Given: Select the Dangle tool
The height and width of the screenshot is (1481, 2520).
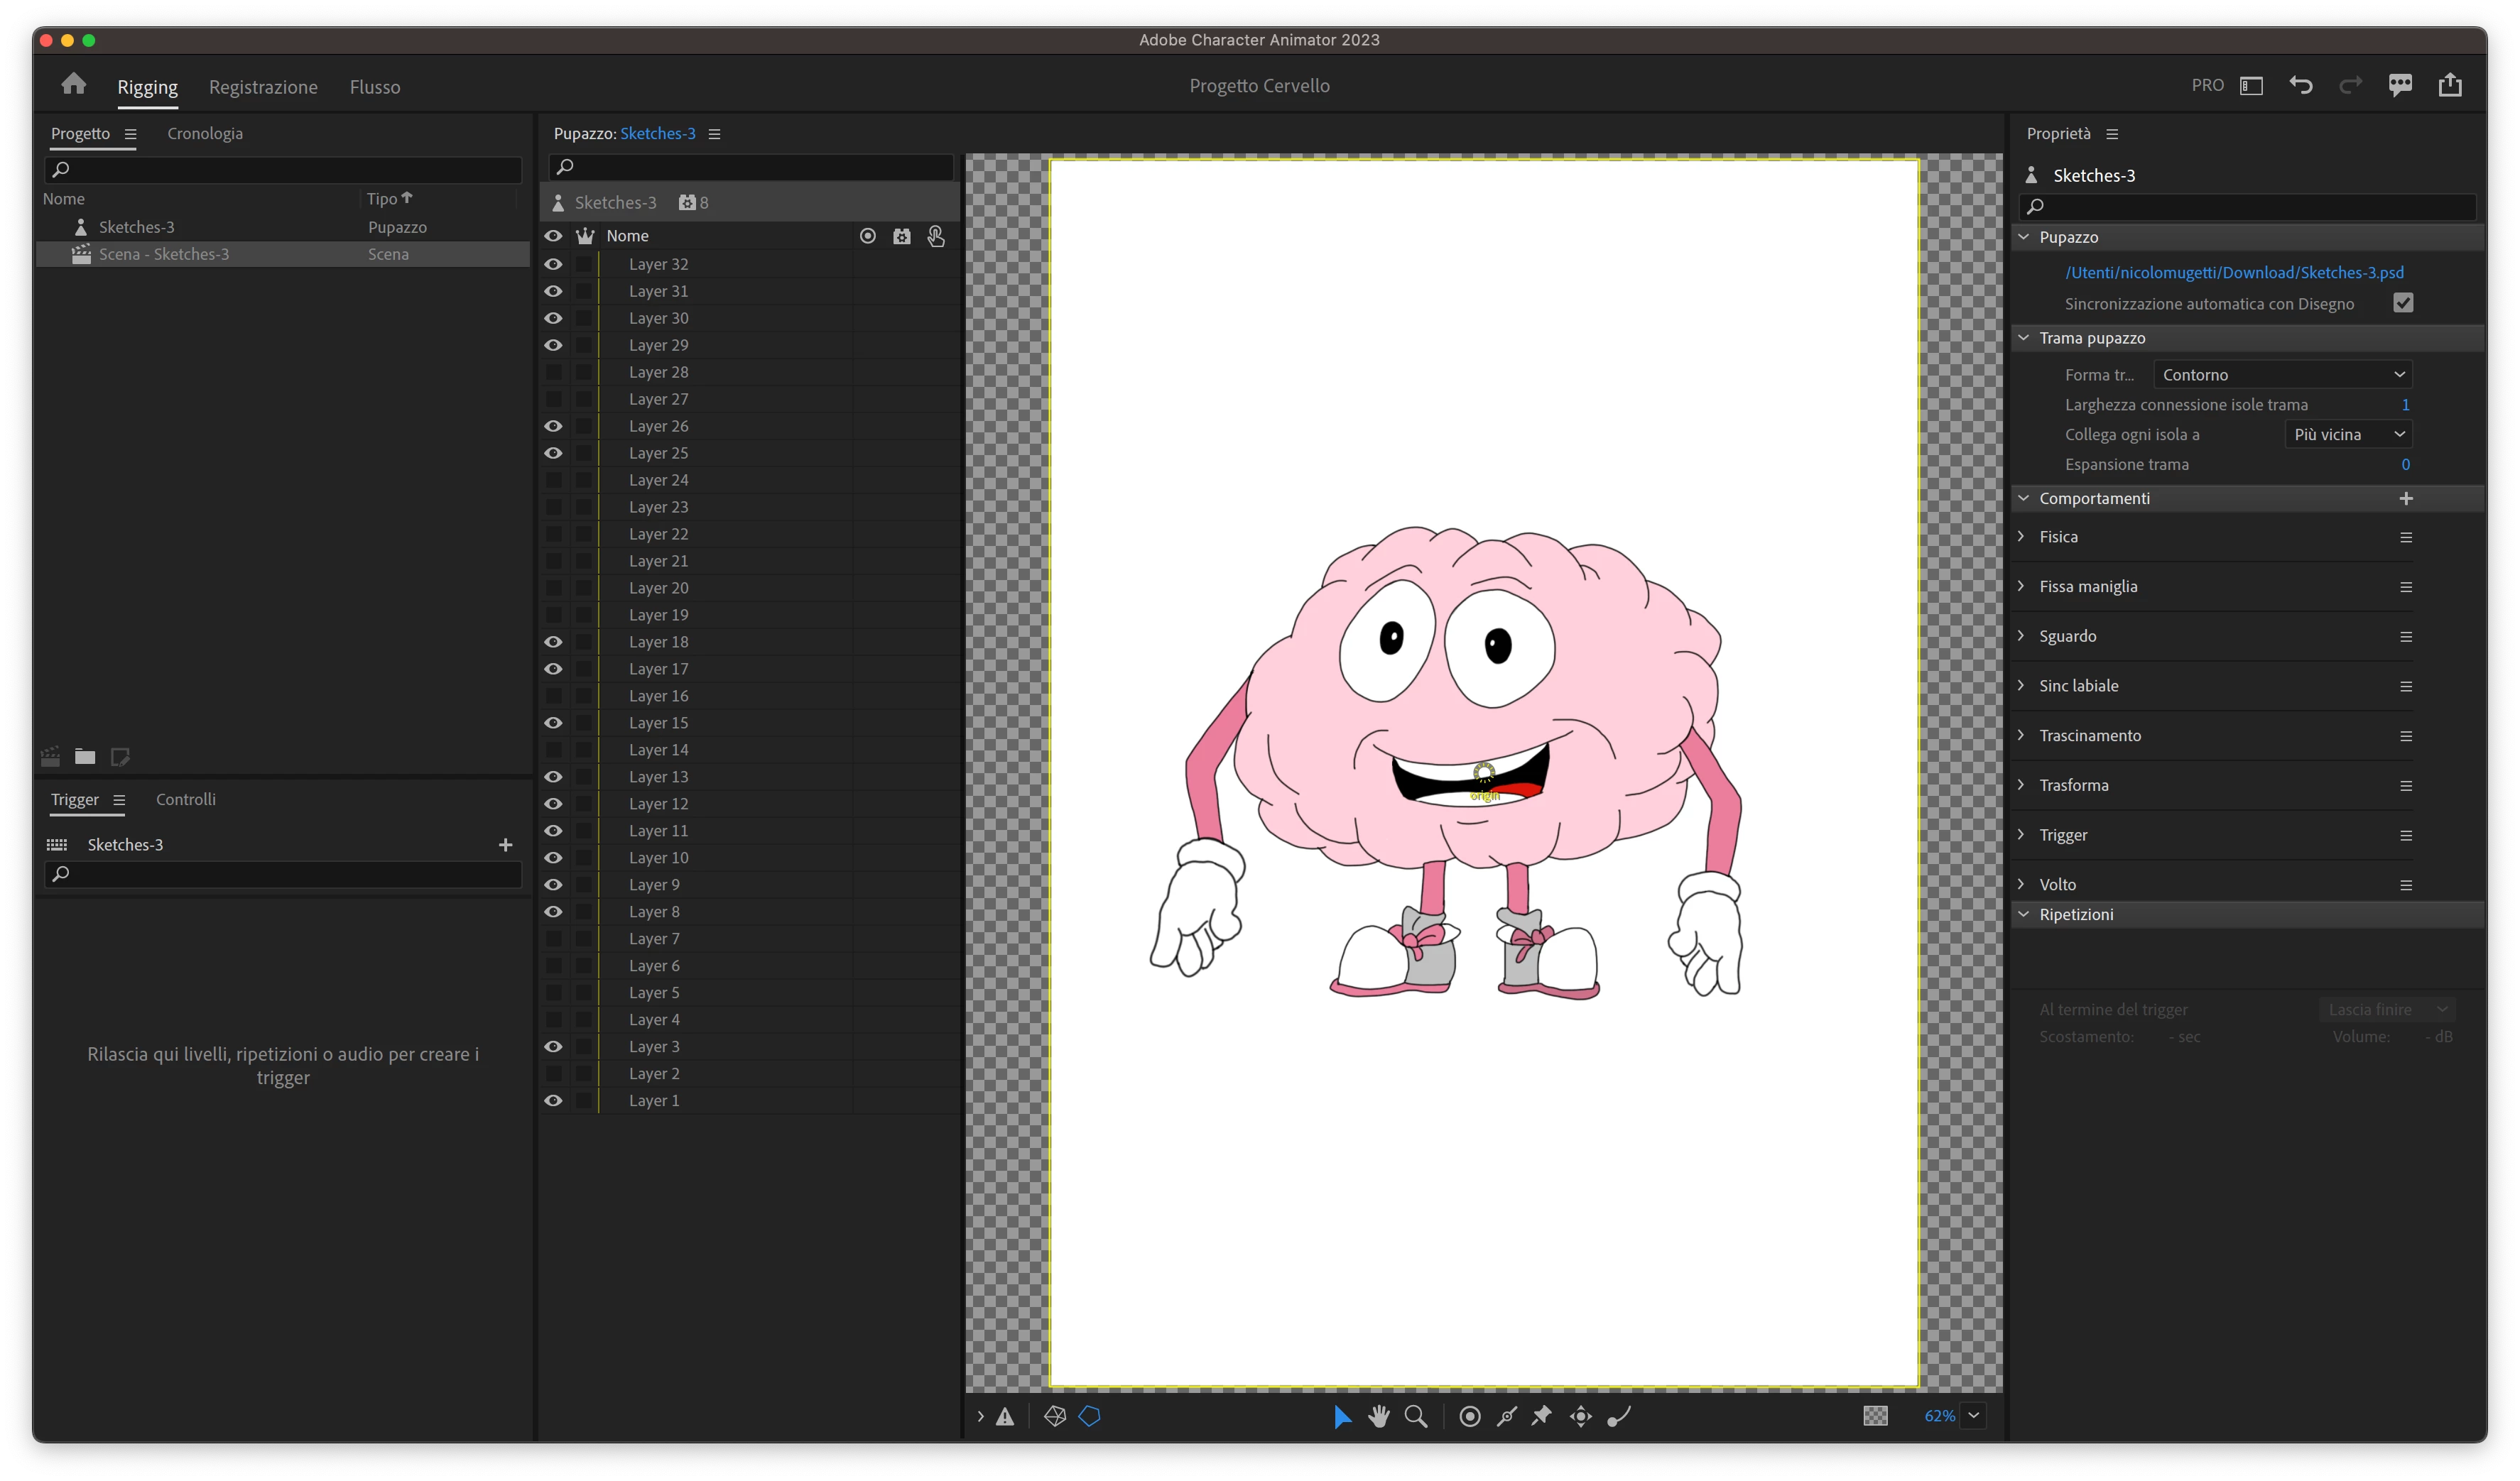Looking at the screenshot, I should tap(1619, 1416).
